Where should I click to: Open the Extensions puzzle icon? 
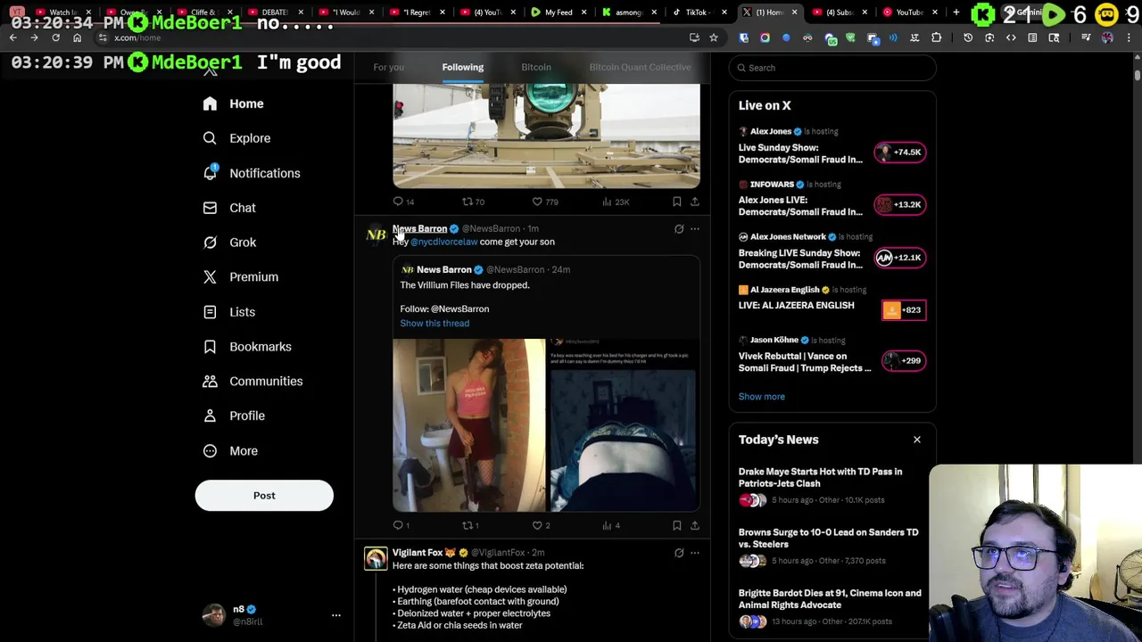pyautogui.click(x=936, y=37)
